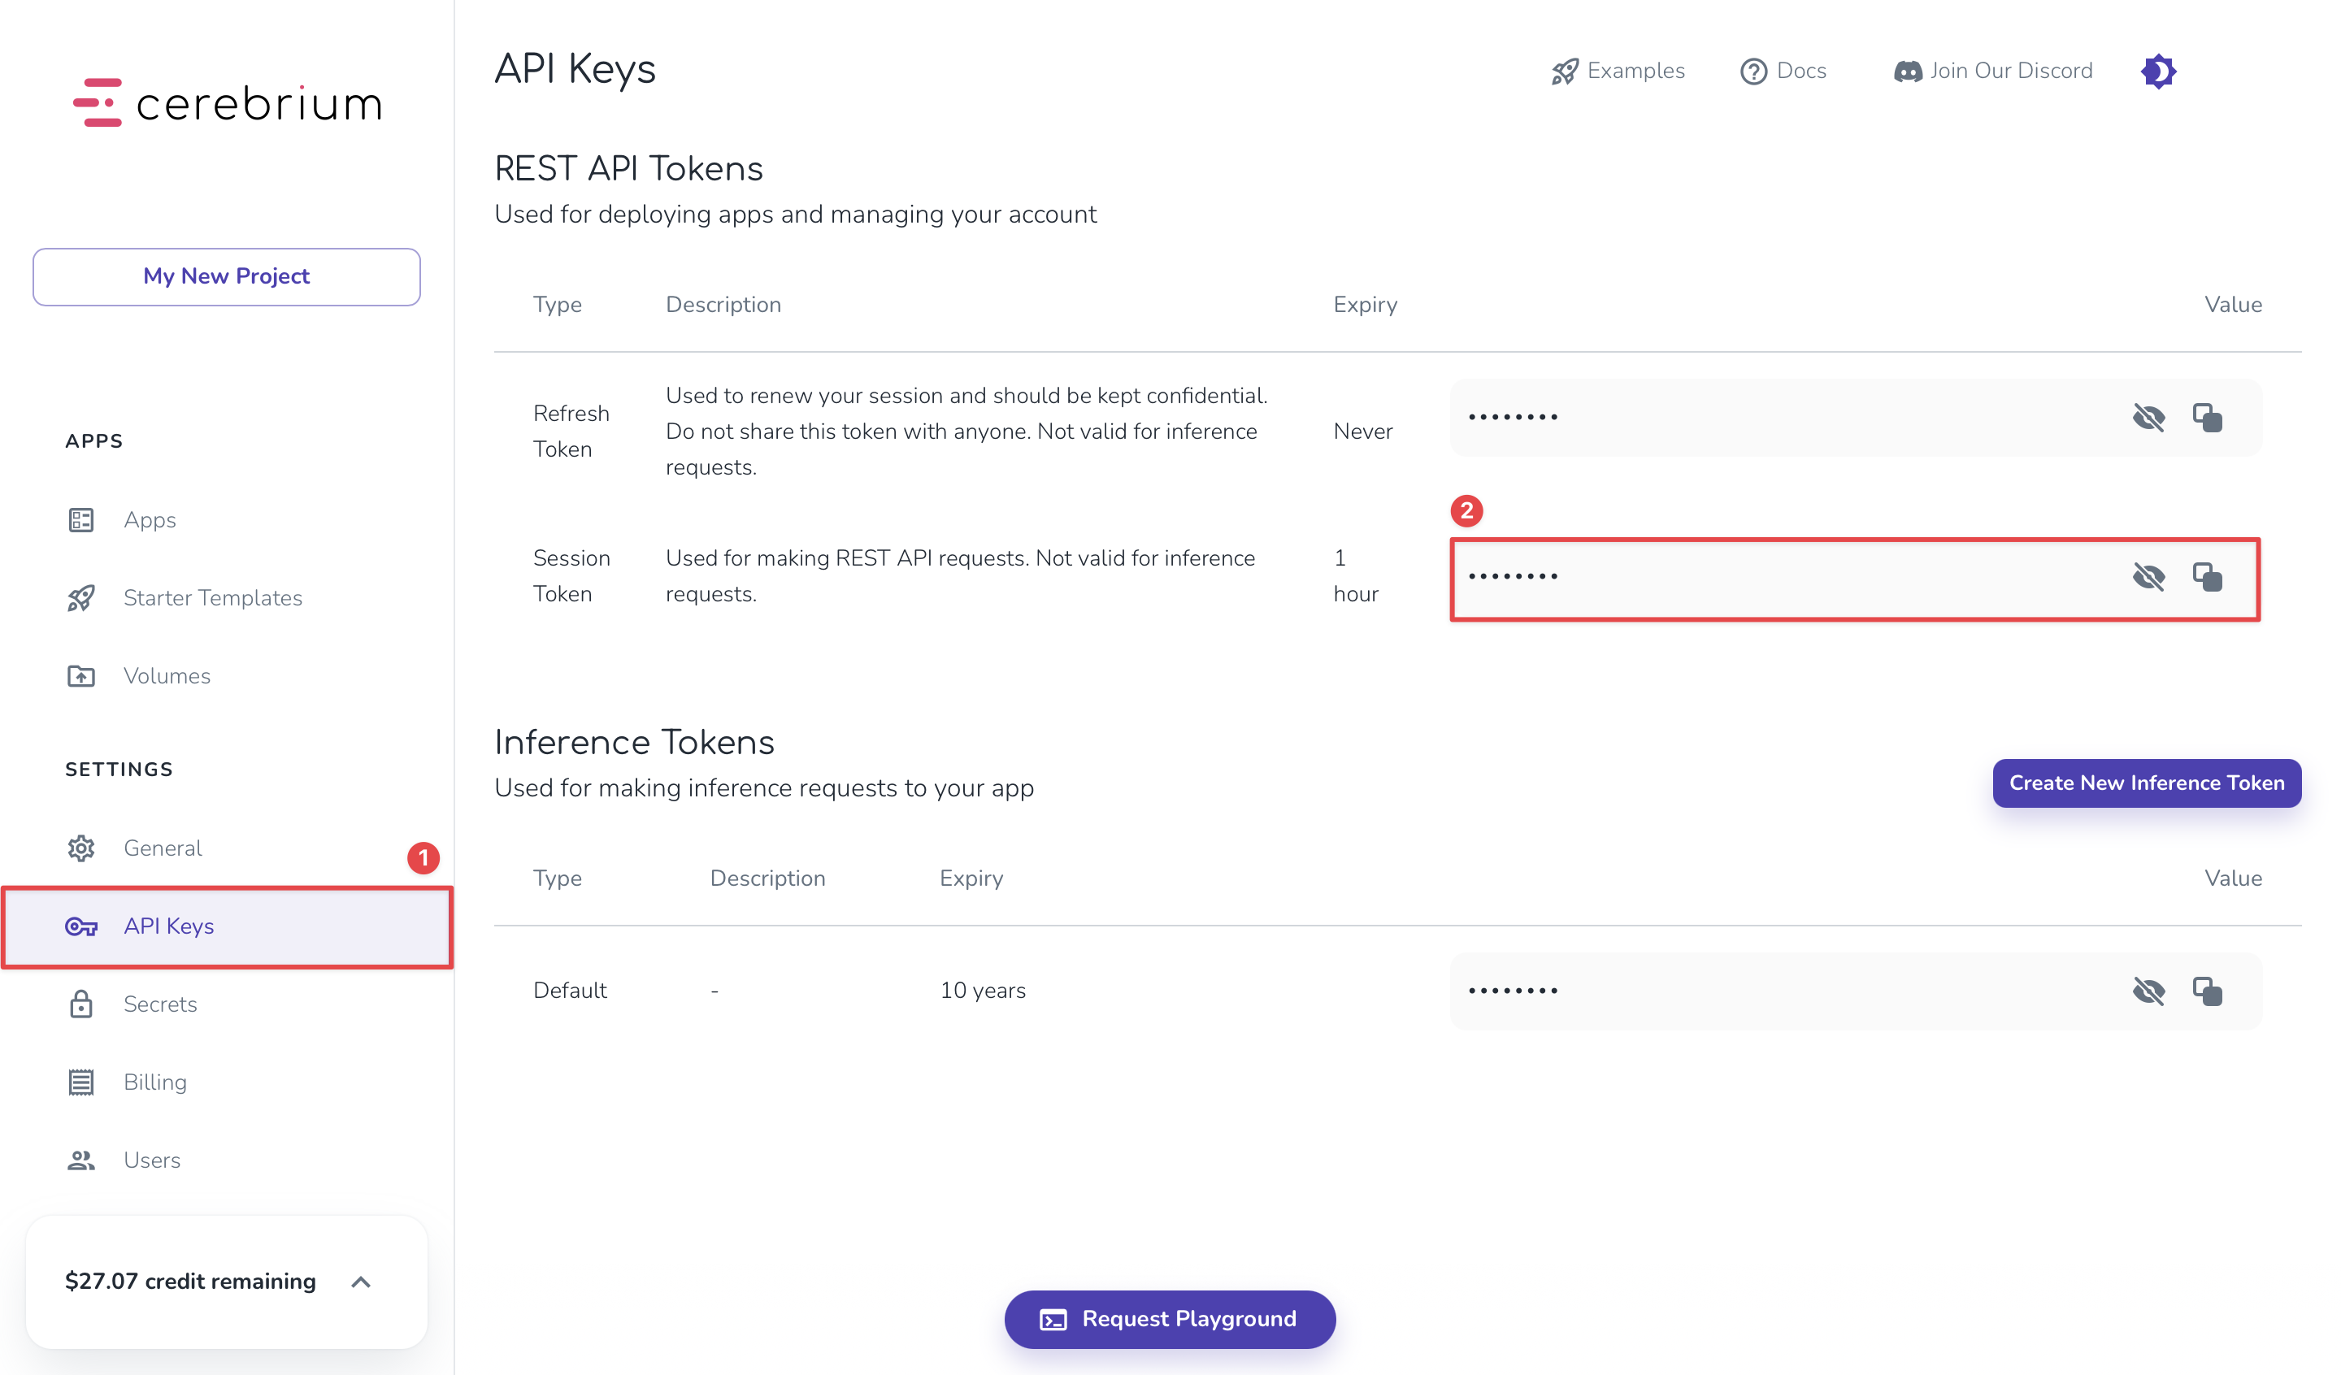Image resolution: width=2341 pixels, height=1375 pixels.
Task: Toggle dark mode theme icon
Action: 2158,72
